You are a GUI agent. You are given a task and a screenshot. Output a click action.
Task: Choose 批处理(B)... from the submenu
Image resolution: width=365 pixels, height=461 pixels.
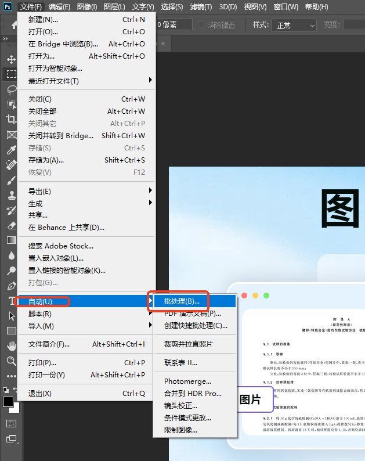pyautogui.click(x=195, y=301)
